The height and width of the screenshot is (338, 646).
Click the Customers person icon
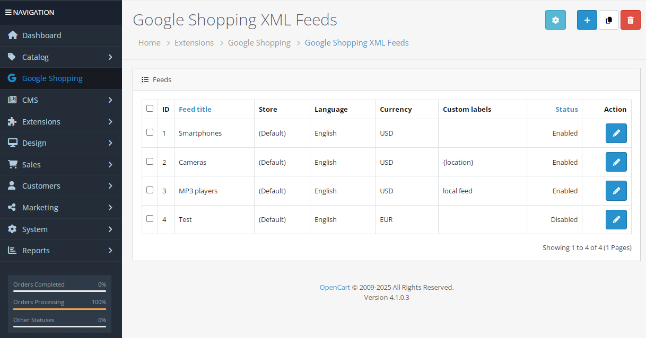point(12,186)
